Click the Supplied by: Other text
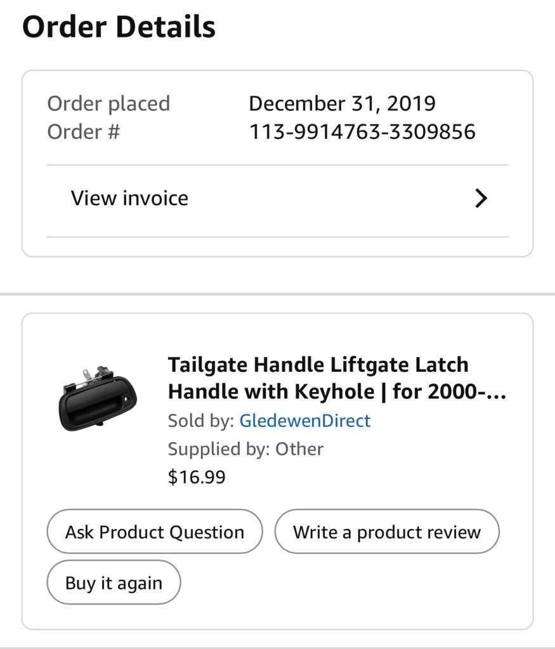The image size is (555, 649). [x=246, y=449]
